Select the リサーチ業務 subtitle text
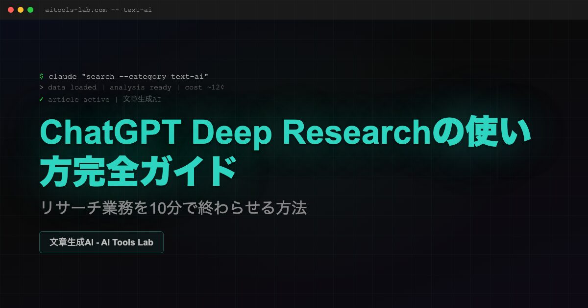Screen dimensions: 588x308 173,208
